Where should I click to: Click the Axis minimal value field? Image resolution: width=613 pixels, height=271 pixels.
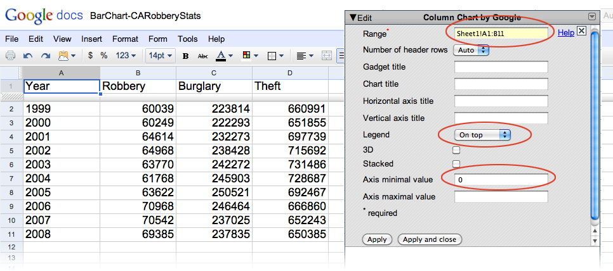[x=501, y=180]
